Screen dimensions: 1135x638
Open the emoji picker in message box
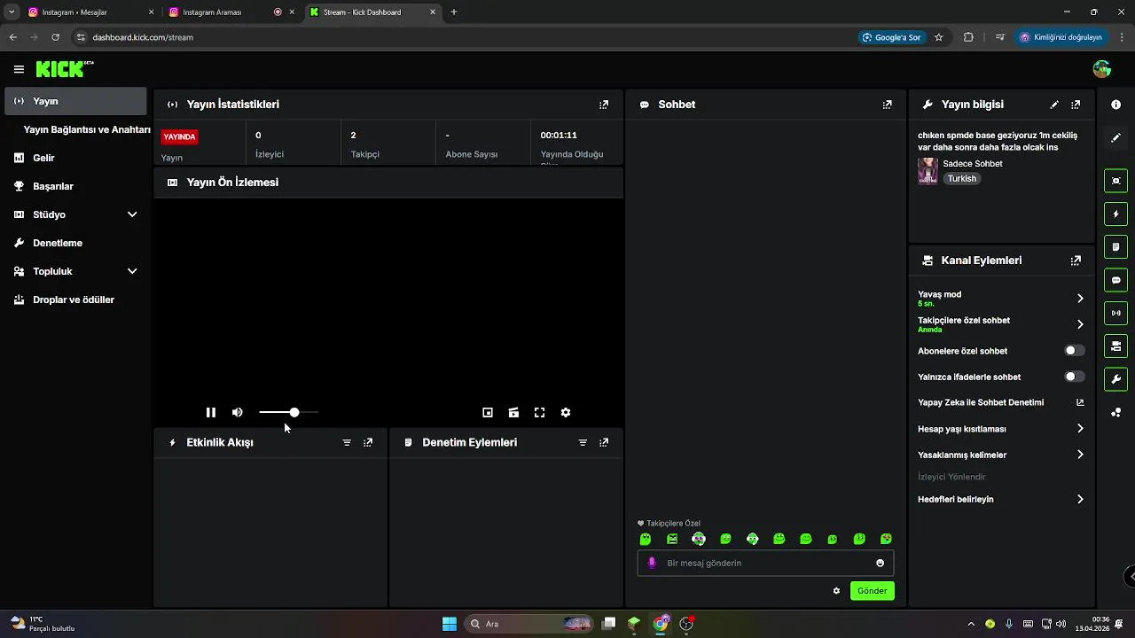[880, 563]
